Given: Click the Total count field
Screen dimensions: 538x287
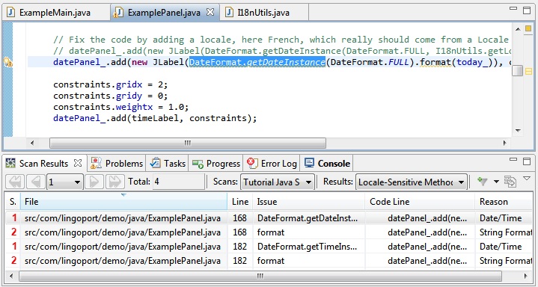Looking at the screenshot, I should point(178,182).
